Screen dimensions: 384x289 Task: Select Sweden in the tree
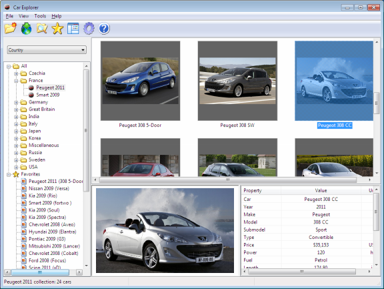(x=37, y=160)
